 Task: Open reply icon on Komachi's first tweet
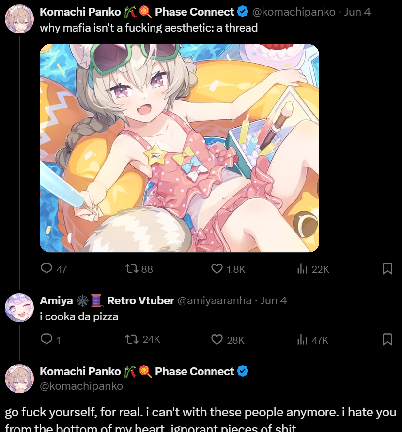tap(46, 268)
